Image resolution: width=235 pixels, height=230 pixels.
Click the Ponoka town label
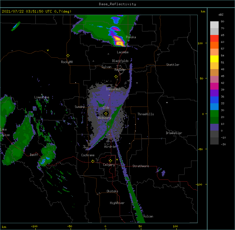tap(131, 37)
